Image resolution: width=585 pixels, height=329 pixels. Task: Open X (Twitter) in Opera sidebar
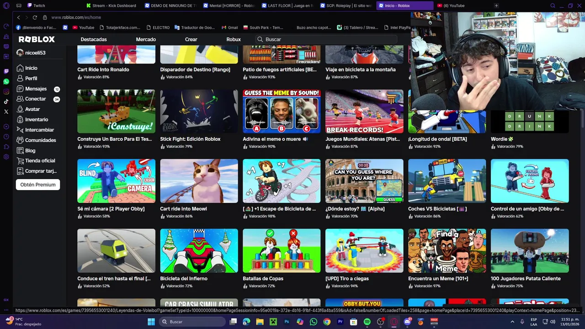(x=6, y=111)
